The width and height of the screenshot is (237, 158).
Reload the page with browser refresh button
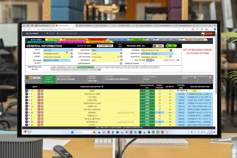pyautogui.click(x=29, y=29)
